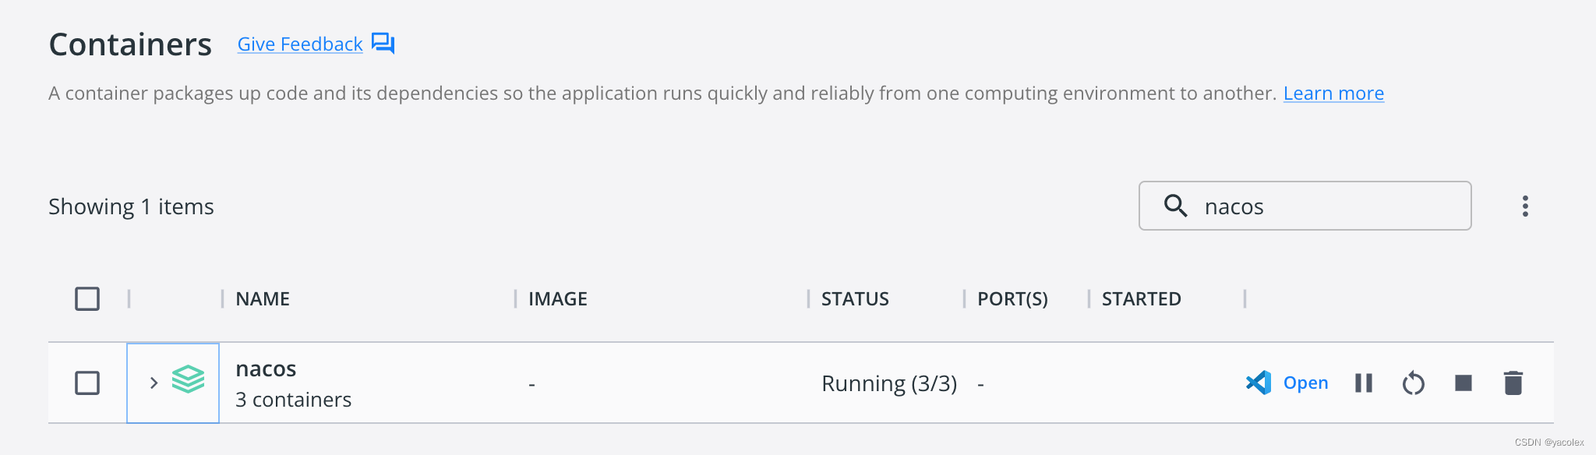Pause the nacos containers
Screen dimensions: 1596x455
[x=1363, y=383]
